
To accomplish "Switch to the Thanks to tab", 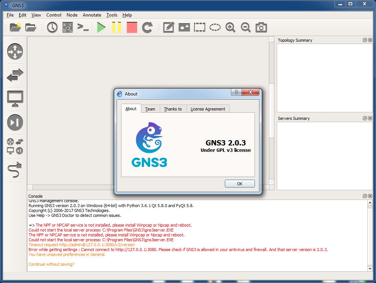I will pos(173,109).
